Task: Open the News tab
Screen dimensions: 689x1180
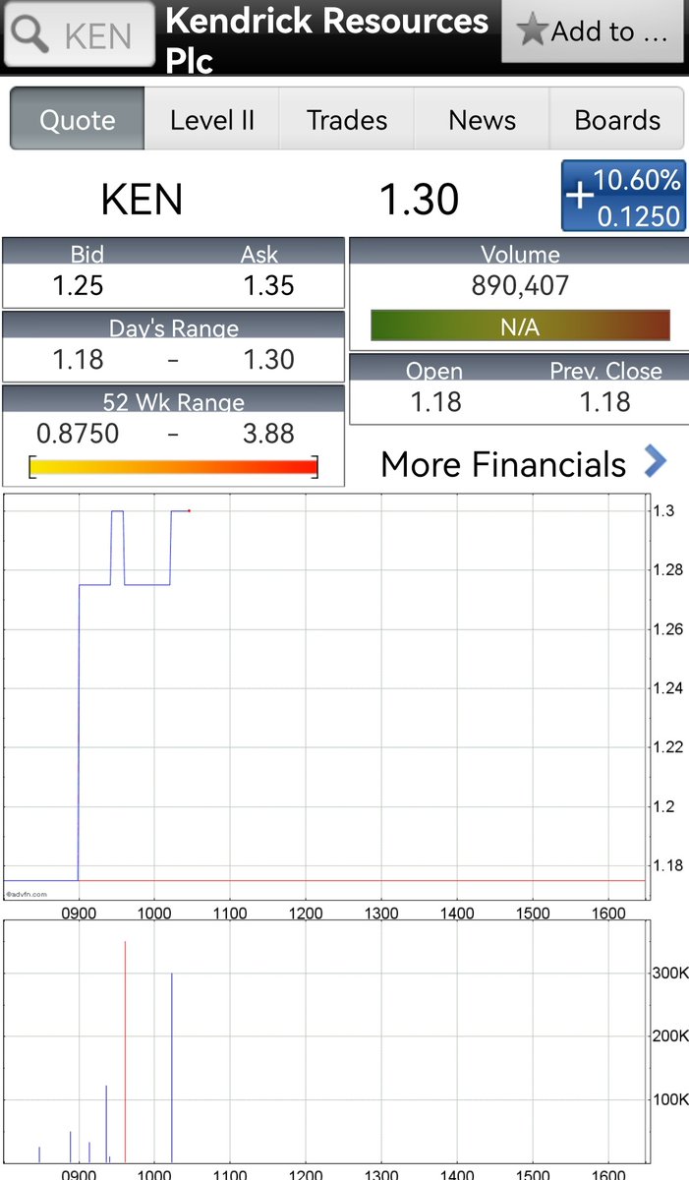Action: coord(482,119)
